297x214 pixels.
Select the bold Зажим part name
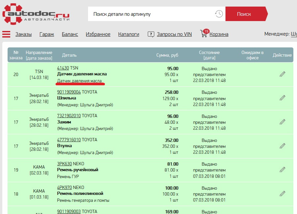pos(64,122)
